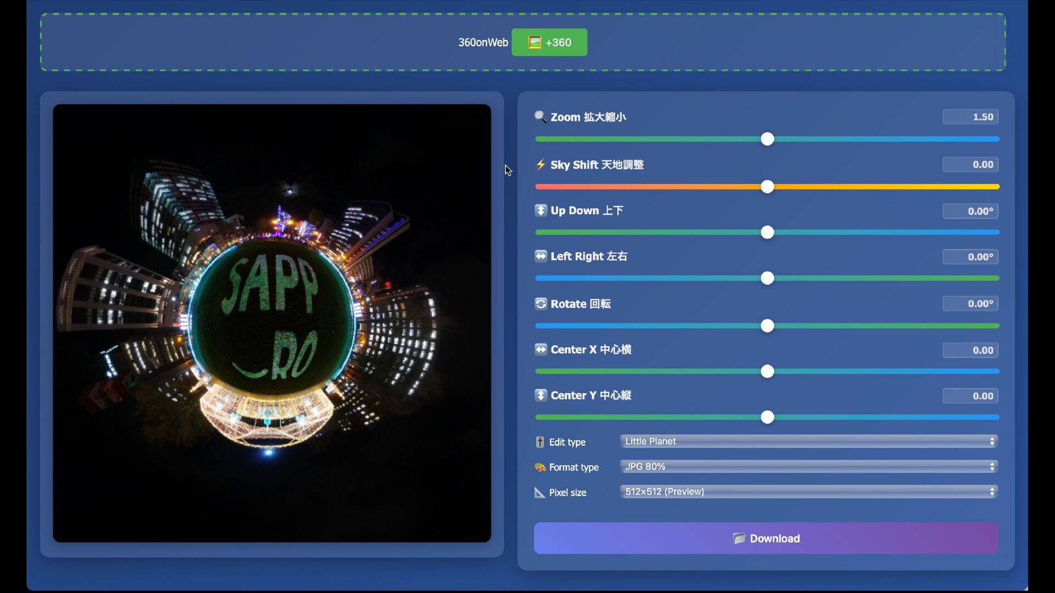This screenshot has width=1055, height=593.
Task: Click the picture icon on +360 button
Action: [x=535, y=42]
